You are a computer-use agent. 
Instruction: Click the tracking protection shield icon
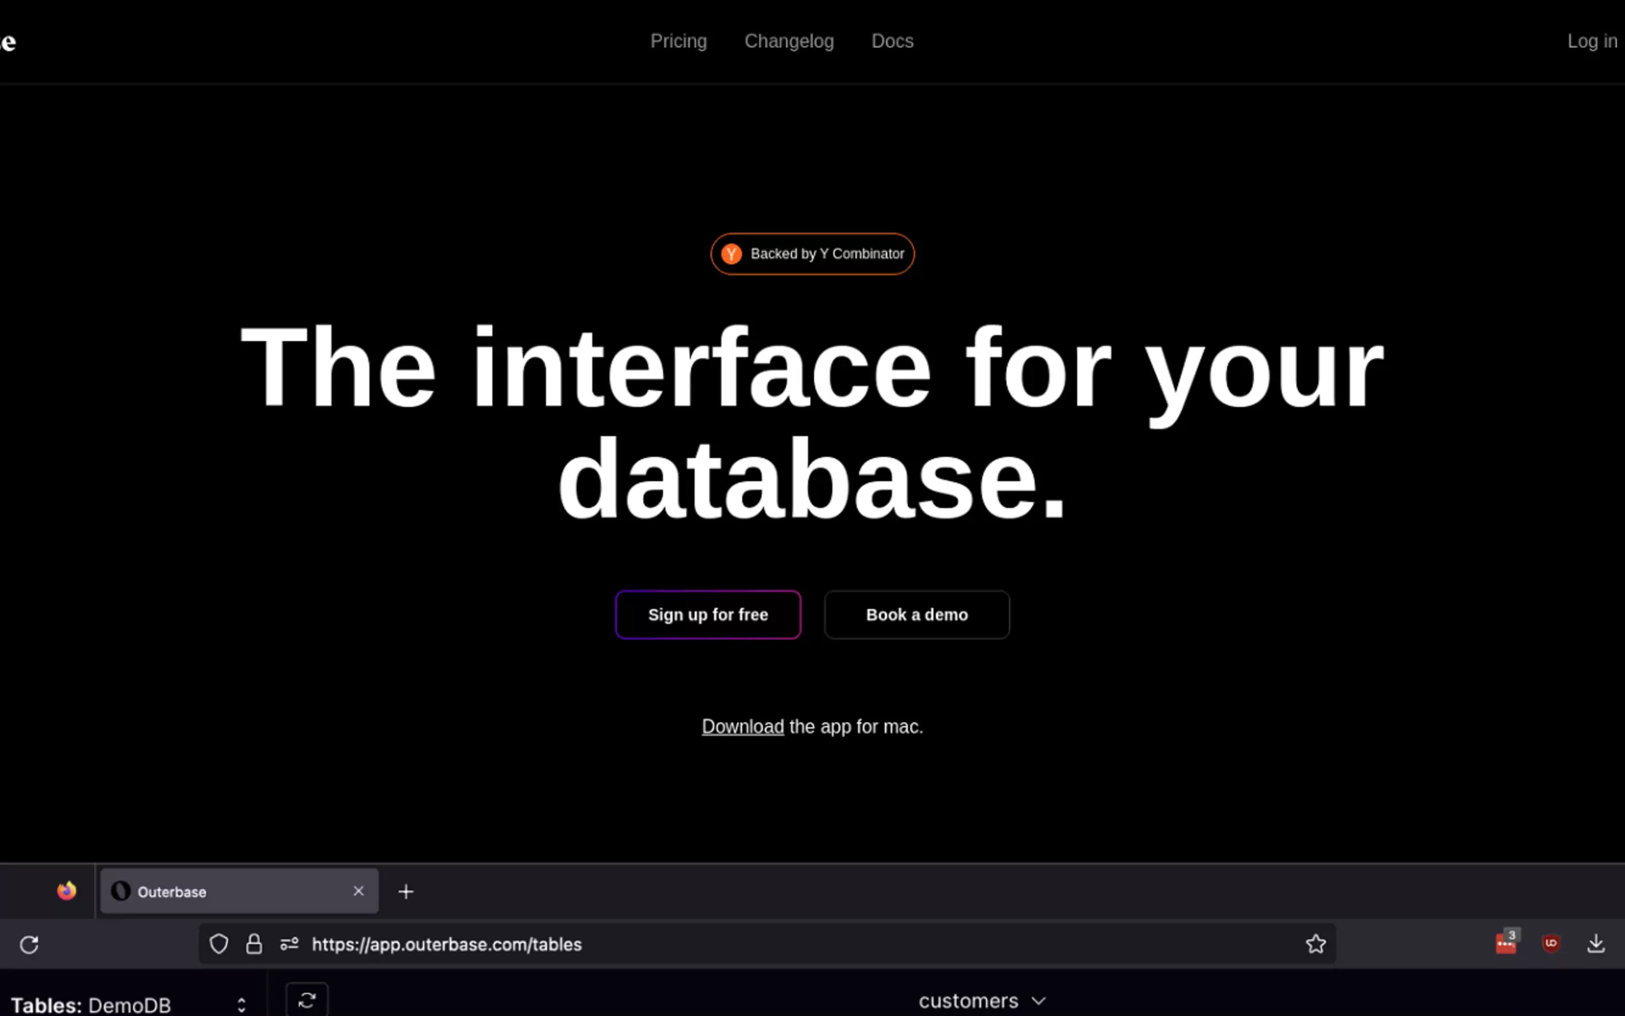coord(218,944)
